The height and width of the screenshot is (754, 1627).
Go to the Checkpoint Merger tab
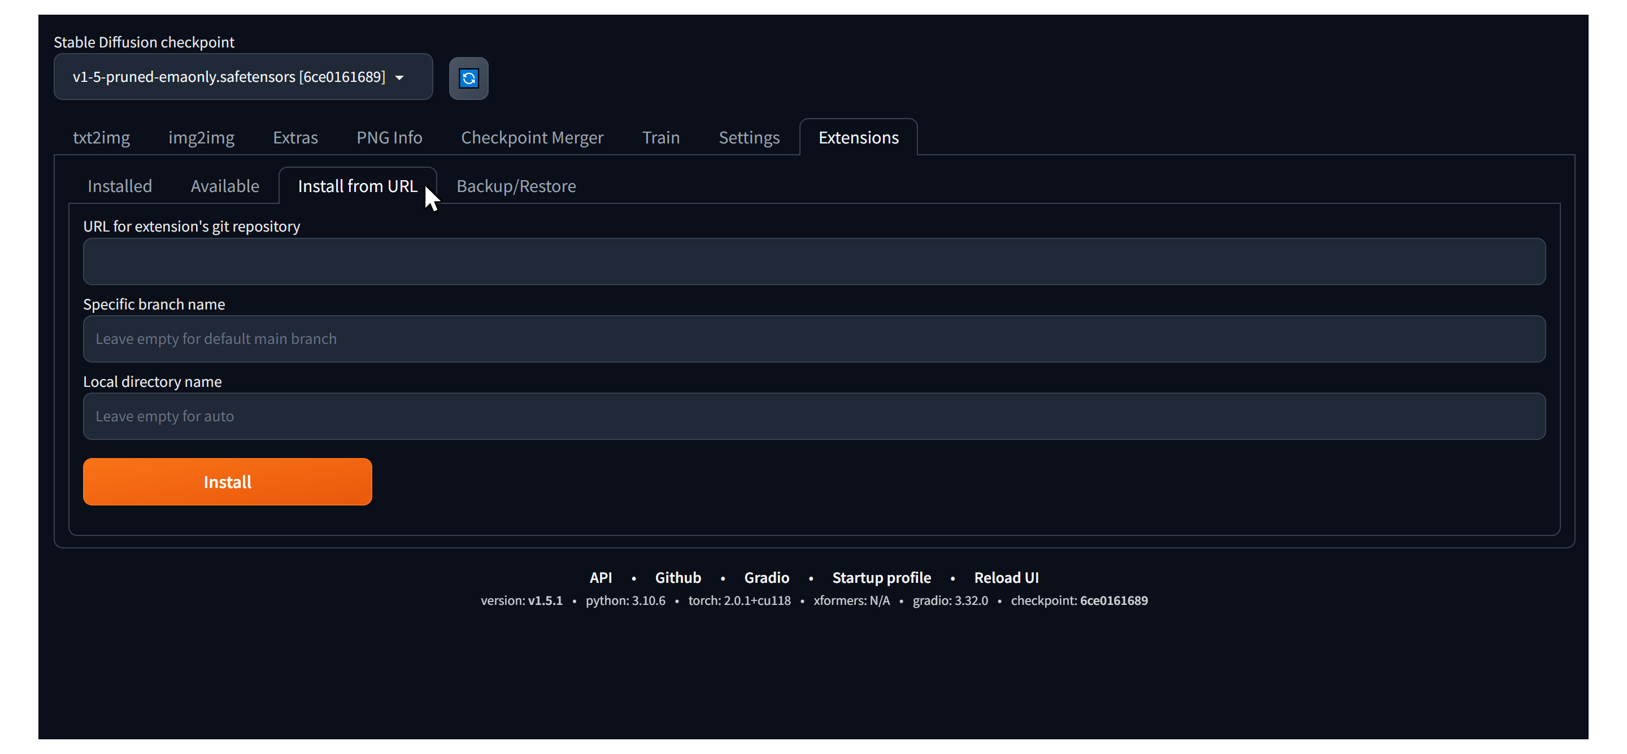tap(532, 138)
